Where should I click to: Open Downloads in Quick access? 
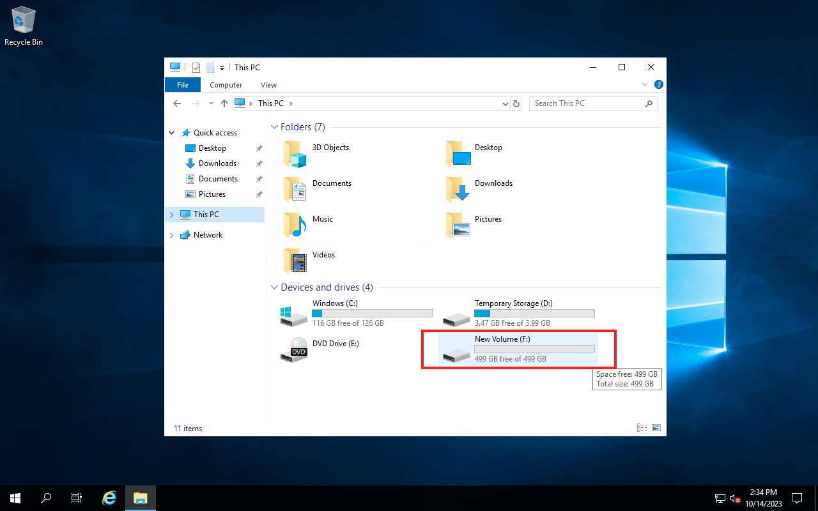click(x=217, y=164)
